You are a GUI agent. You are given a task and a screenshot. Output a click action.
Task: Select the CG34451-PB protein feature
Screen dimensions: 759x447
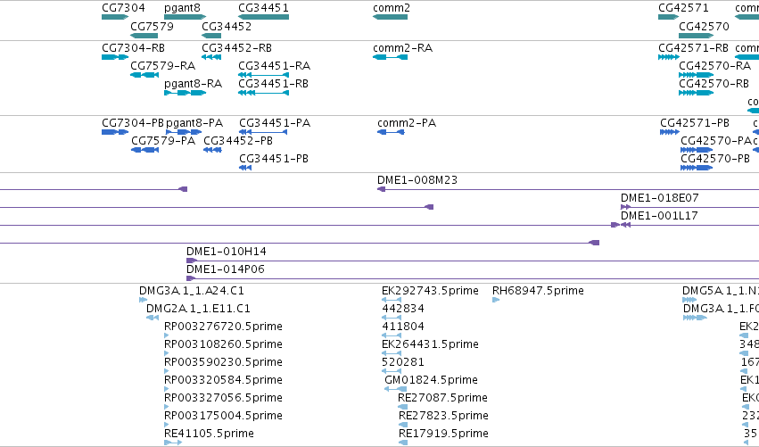(x=245, y=168)
